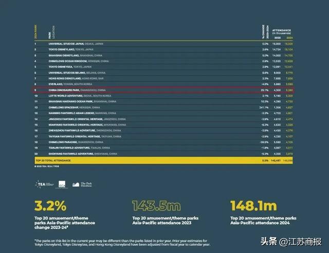
Task: Click the footnote about prior year estimates
Action: [x=122, y=243]
